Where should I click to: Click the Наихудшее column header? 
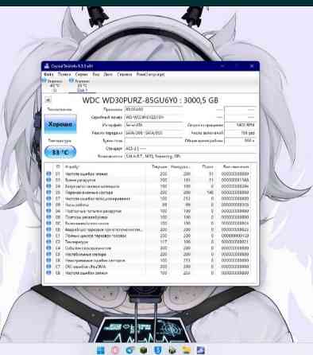click(x=180, y=167)
